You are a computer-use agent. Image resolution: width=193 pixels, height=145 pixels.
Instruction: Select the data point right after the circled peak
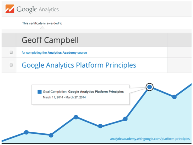click(174, 97)
